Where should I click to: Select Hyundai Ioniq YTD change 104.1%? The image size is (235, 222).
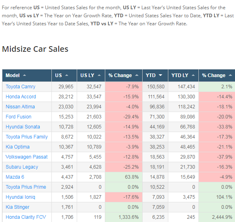click(x=224, y=197)
